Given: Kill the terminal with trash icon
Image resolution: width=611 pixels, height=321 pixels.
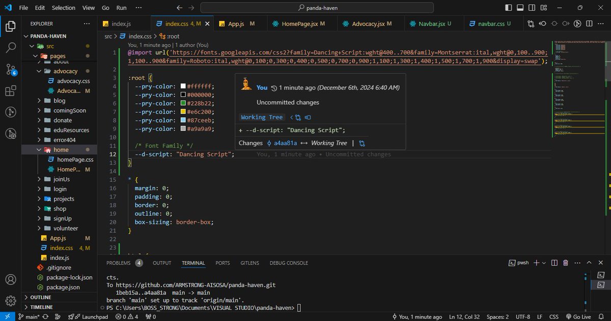Looking at the screenshot, I should tap(566, 263).
